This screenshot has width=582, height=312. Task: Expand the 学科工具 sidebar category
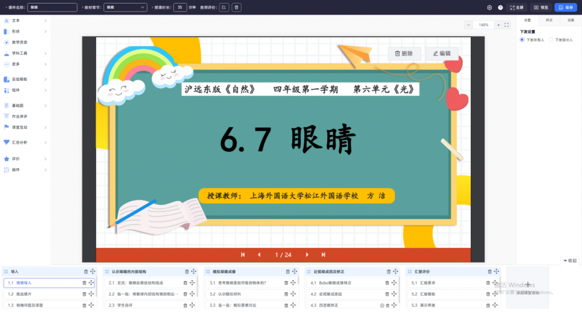24,53
